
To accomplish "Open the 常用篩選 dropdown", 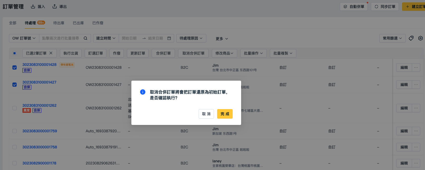I will (392, 38).
